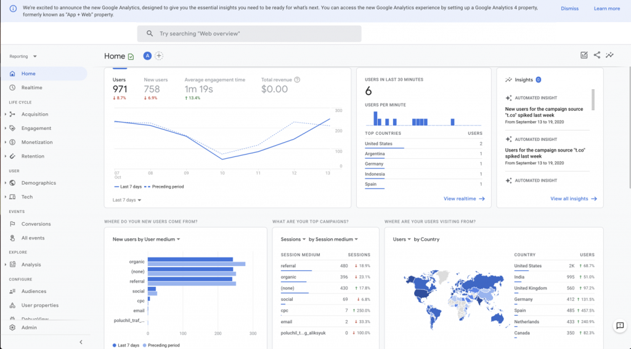Click the Analysis icon in sidebar
The height and width of the screenshot is (349, 631).
pos(12,265)
